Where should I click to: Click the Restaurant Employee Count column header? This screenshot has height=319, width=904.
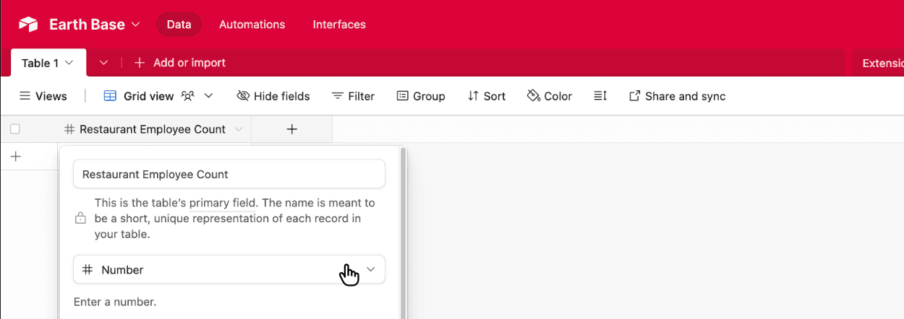[154, 129]
